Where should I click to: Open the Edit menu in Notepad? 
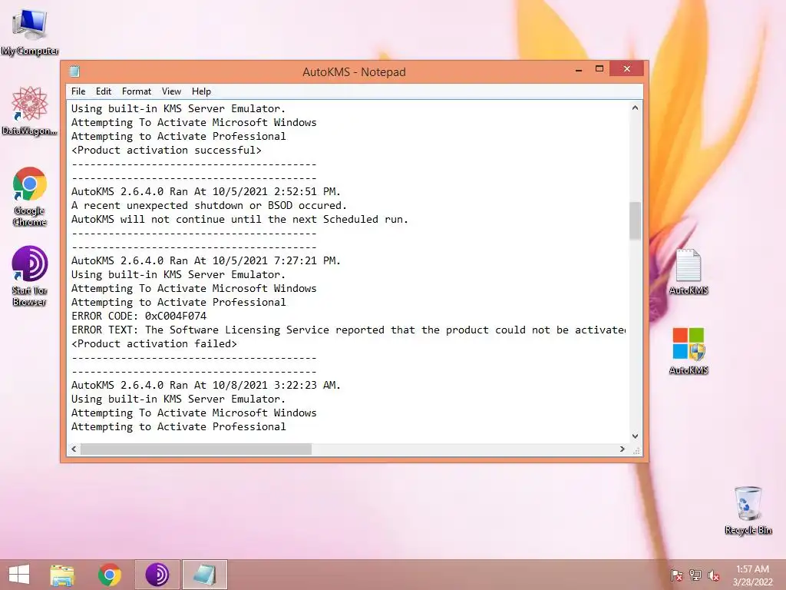pos(104,91)
